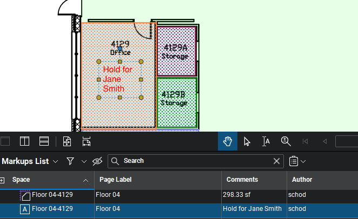Toggle hide markups eye icon
The image size is (358, 219).
click(97, 161)
